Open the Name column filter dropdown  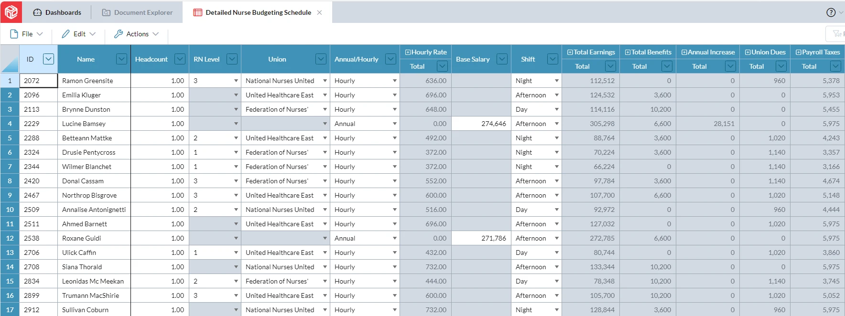coord(122,59)
